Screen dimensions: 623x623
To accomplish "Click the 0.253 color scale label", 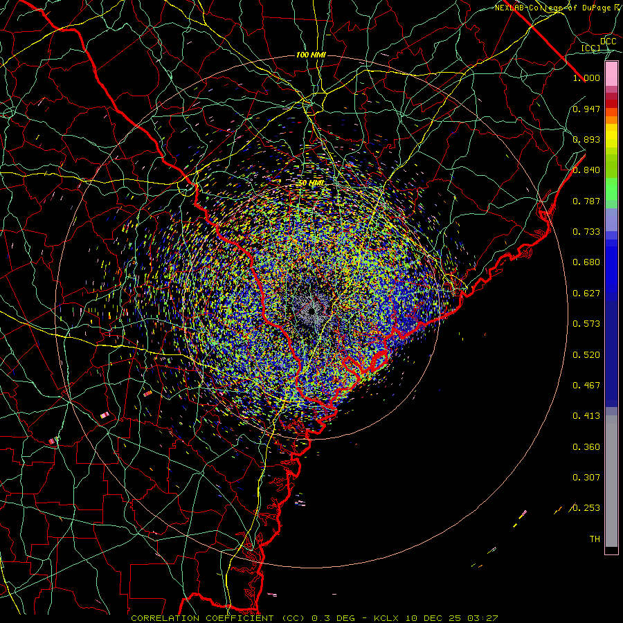I will coord(586,508).
